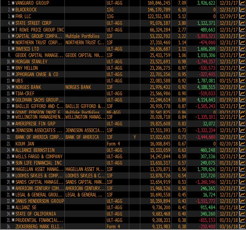The image size is (246, 230).
Task: Open chart icon for T Rowe Price row
Action: point(242,30)
